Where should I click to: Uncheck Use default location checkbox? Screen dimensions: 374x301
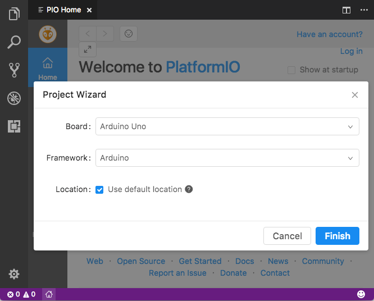pos(99,190)
